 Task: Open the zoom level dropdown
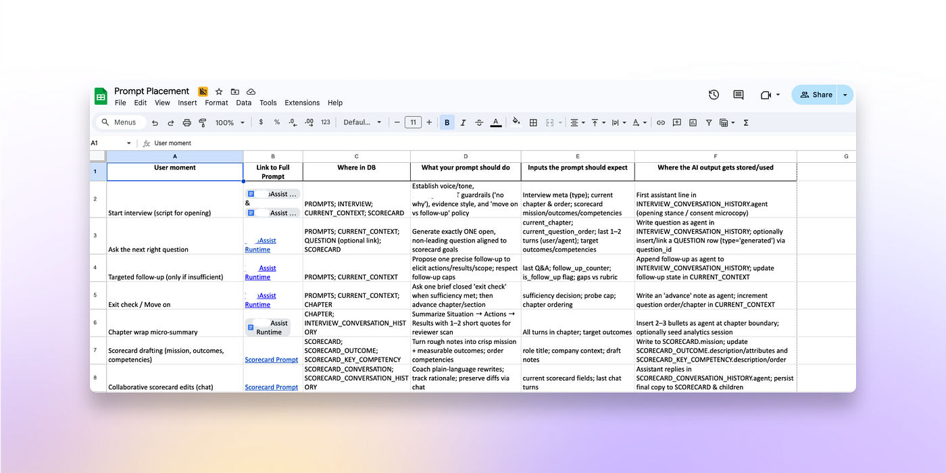[230, 122]
